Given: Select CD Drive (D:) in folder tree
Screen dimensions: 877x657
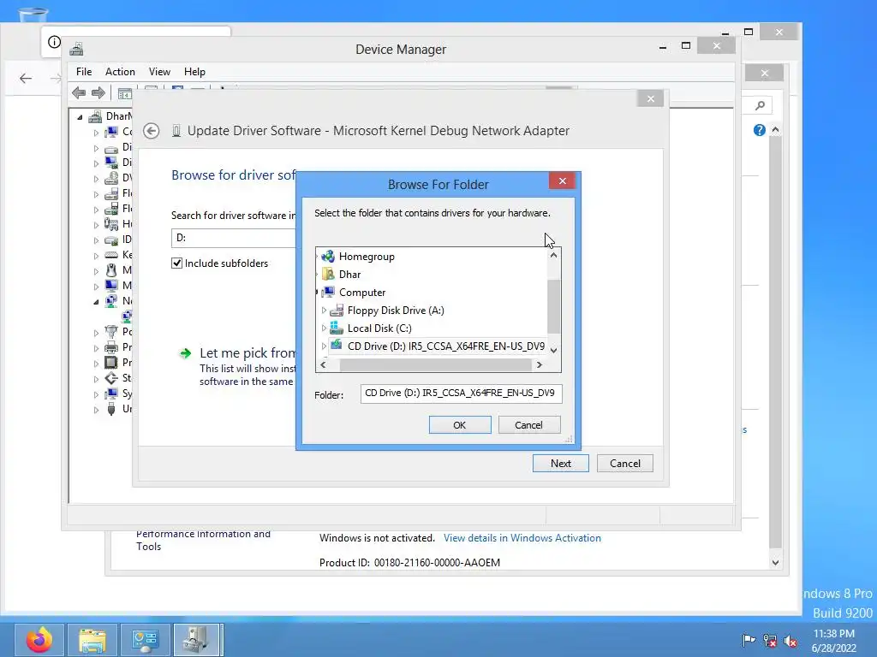Looking at the screenshot, I should click(x=445, y=346).
